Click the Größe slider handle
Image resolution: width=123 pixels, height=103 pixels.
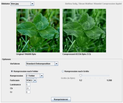81,76
